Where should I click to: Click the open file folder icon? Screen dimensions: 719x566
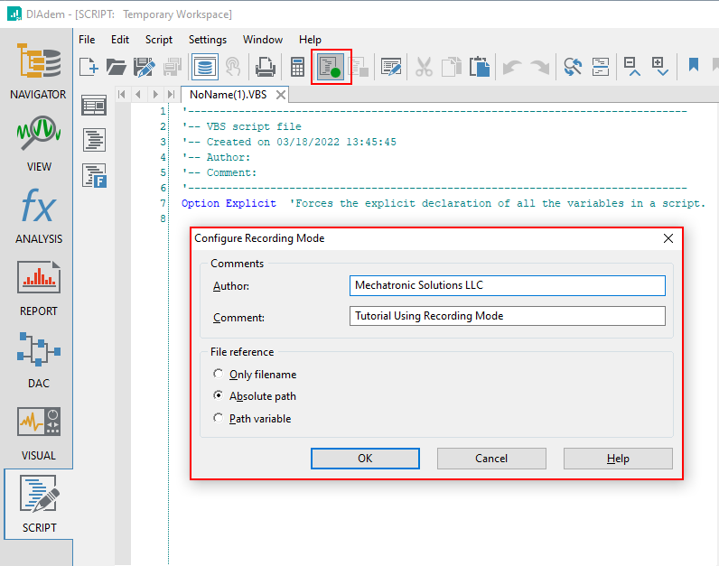coord(117,66)
